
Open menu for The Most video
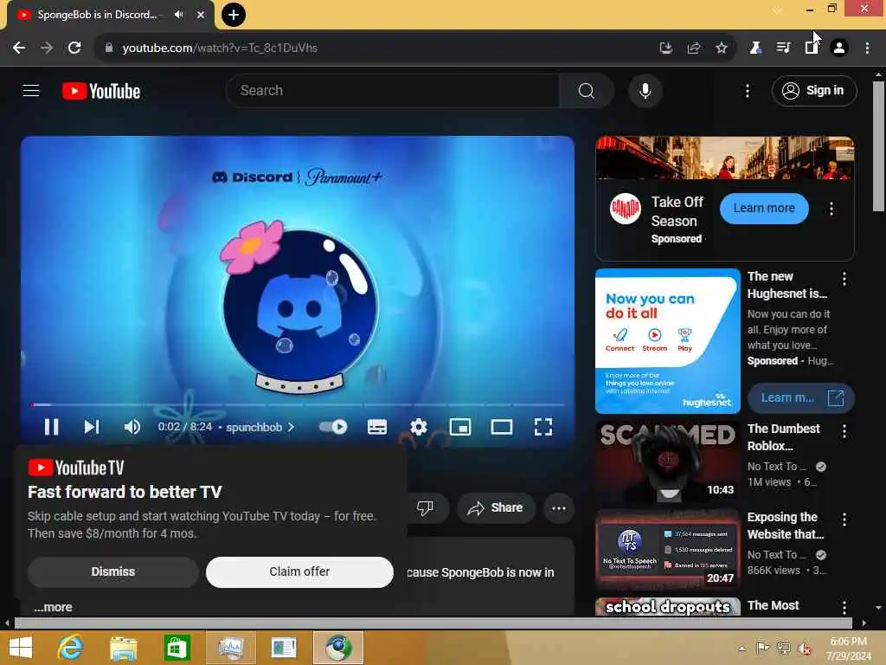[844, 608]
